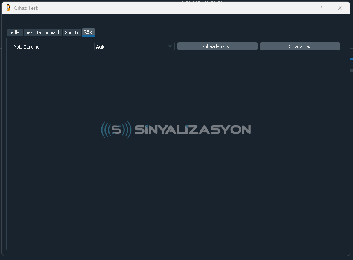Click the active Röle tab

pos(88,32)
